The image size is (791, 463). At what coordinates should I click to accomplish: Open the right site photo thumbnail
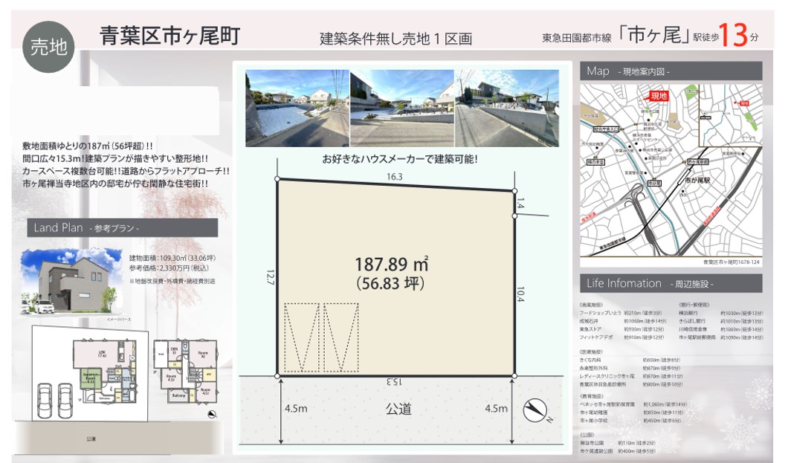point(506,108)
